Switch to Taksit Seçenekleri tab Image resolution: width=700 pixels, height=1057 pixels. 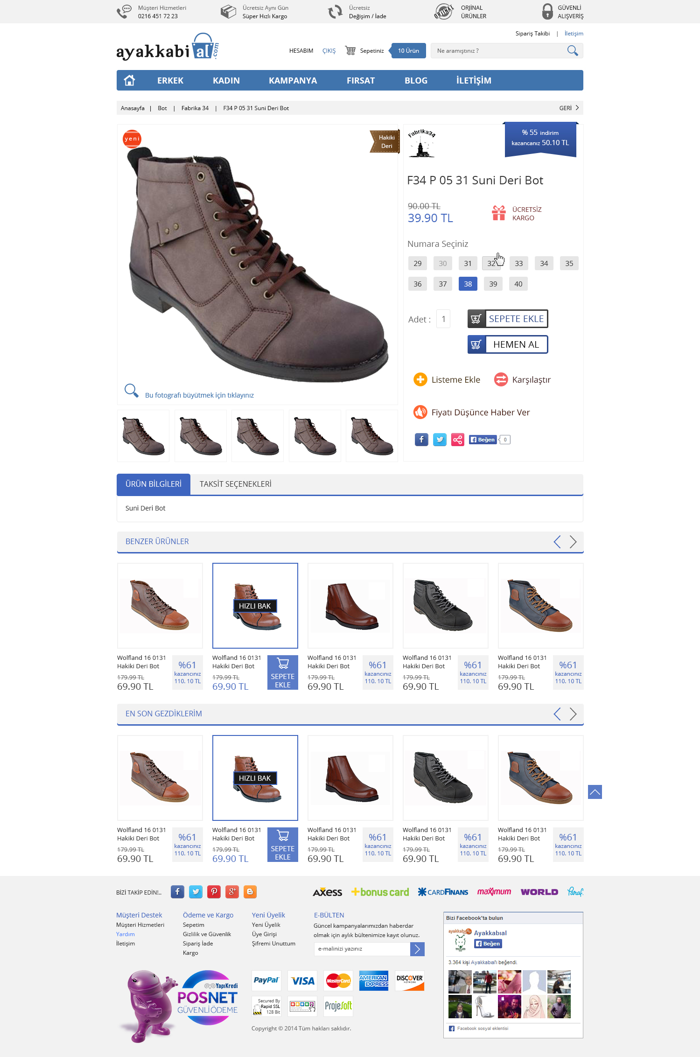point(236,484)
